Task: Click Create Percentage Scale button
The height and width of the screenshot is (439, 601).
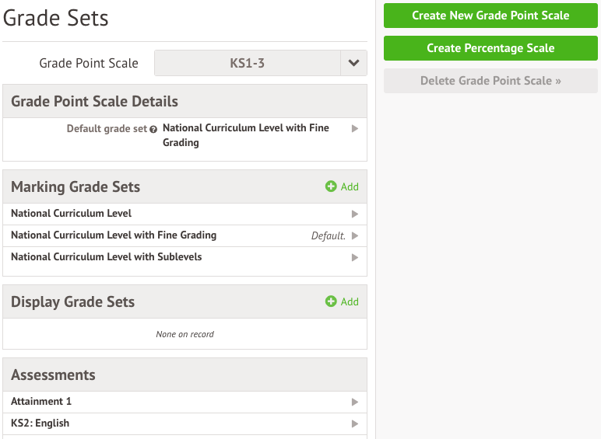Action: pos(490,48)
